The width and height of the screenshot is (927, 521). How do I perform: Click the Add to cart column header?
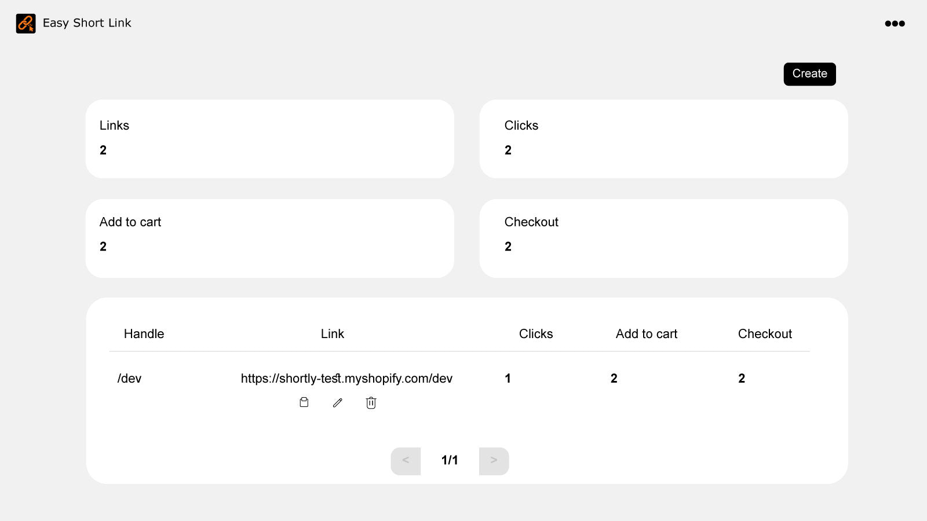[647, 334]
